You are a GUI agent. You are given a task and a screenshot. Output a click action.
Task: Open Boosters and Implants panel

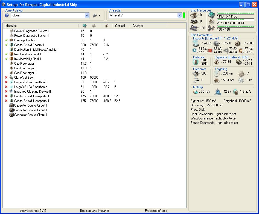[x=94, y=211]
